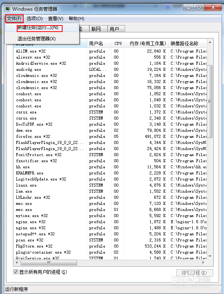Select the PhpStorm.exe *32 process
Image resolution: width=224 pixels, height=294 pixels.
[110, 246]
